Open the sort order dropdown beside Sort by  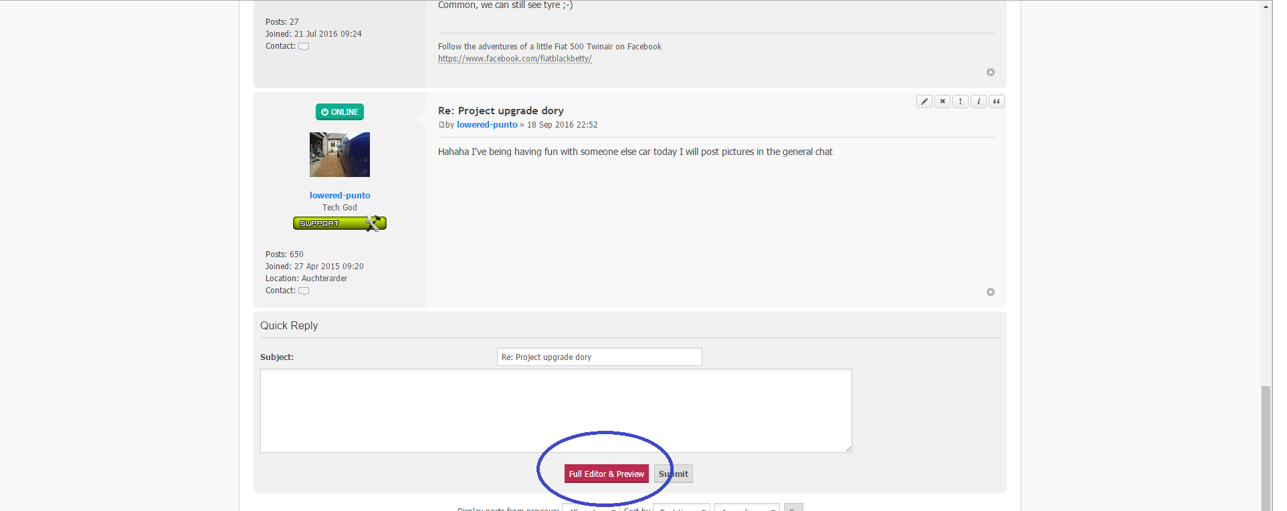coord(747,508)
